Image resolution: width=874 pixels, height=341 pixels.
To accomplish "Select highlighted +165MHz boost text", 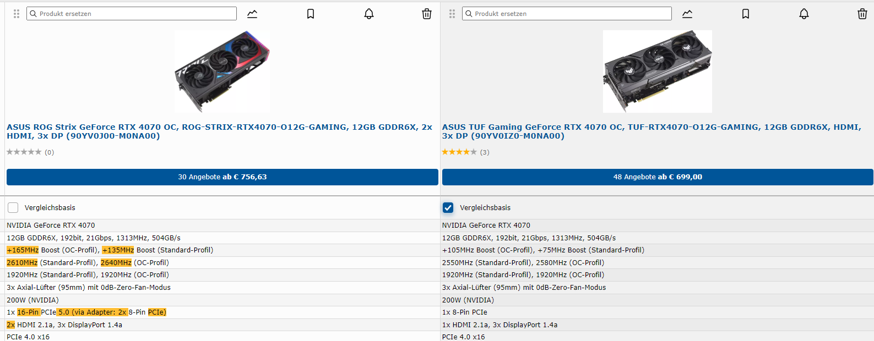I will [23, 250].
